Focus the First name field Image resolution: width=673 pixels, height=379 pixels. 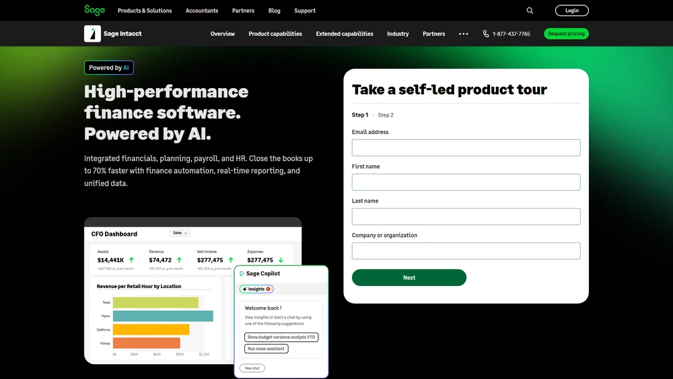[466, 182]
